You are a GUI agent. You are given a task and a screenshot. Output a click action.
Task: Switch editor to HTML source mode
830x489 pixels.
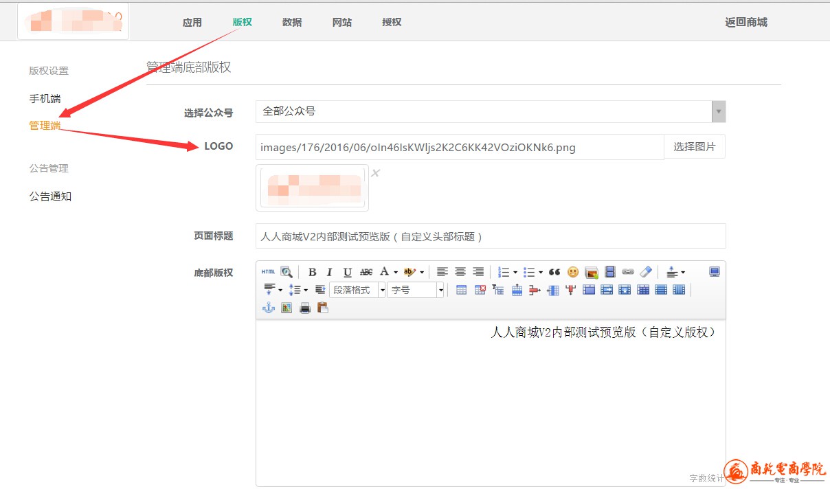coord(268,272)
